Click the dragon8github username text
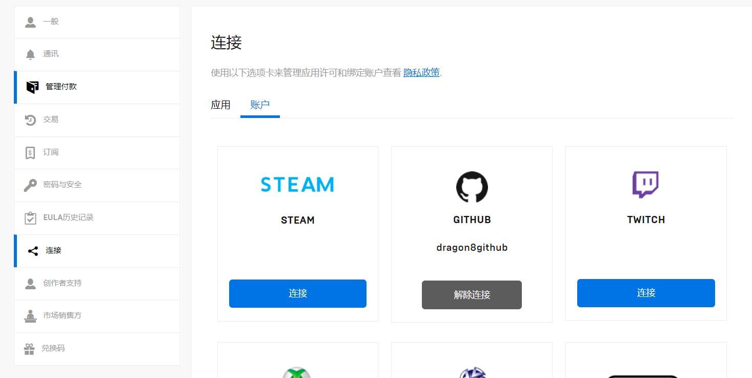Image resolution: width=752 pixels, height=378 pixels. tap(472, 248)
